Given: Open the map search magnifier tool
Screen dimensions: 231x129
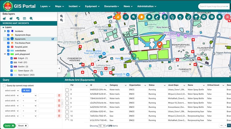Looking at the screenshot, I should 172,17.
